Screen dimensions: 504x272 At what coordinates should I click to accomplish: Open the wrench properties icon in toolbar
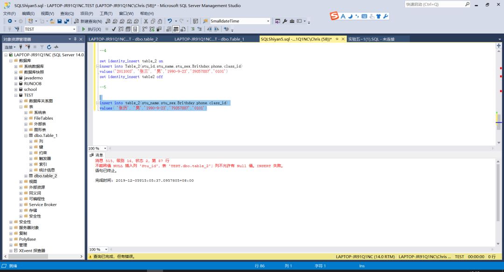click(x=285, y=21)
